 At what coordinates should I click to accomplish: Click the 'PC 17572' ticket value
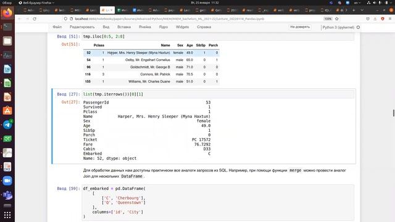(201, 140)
